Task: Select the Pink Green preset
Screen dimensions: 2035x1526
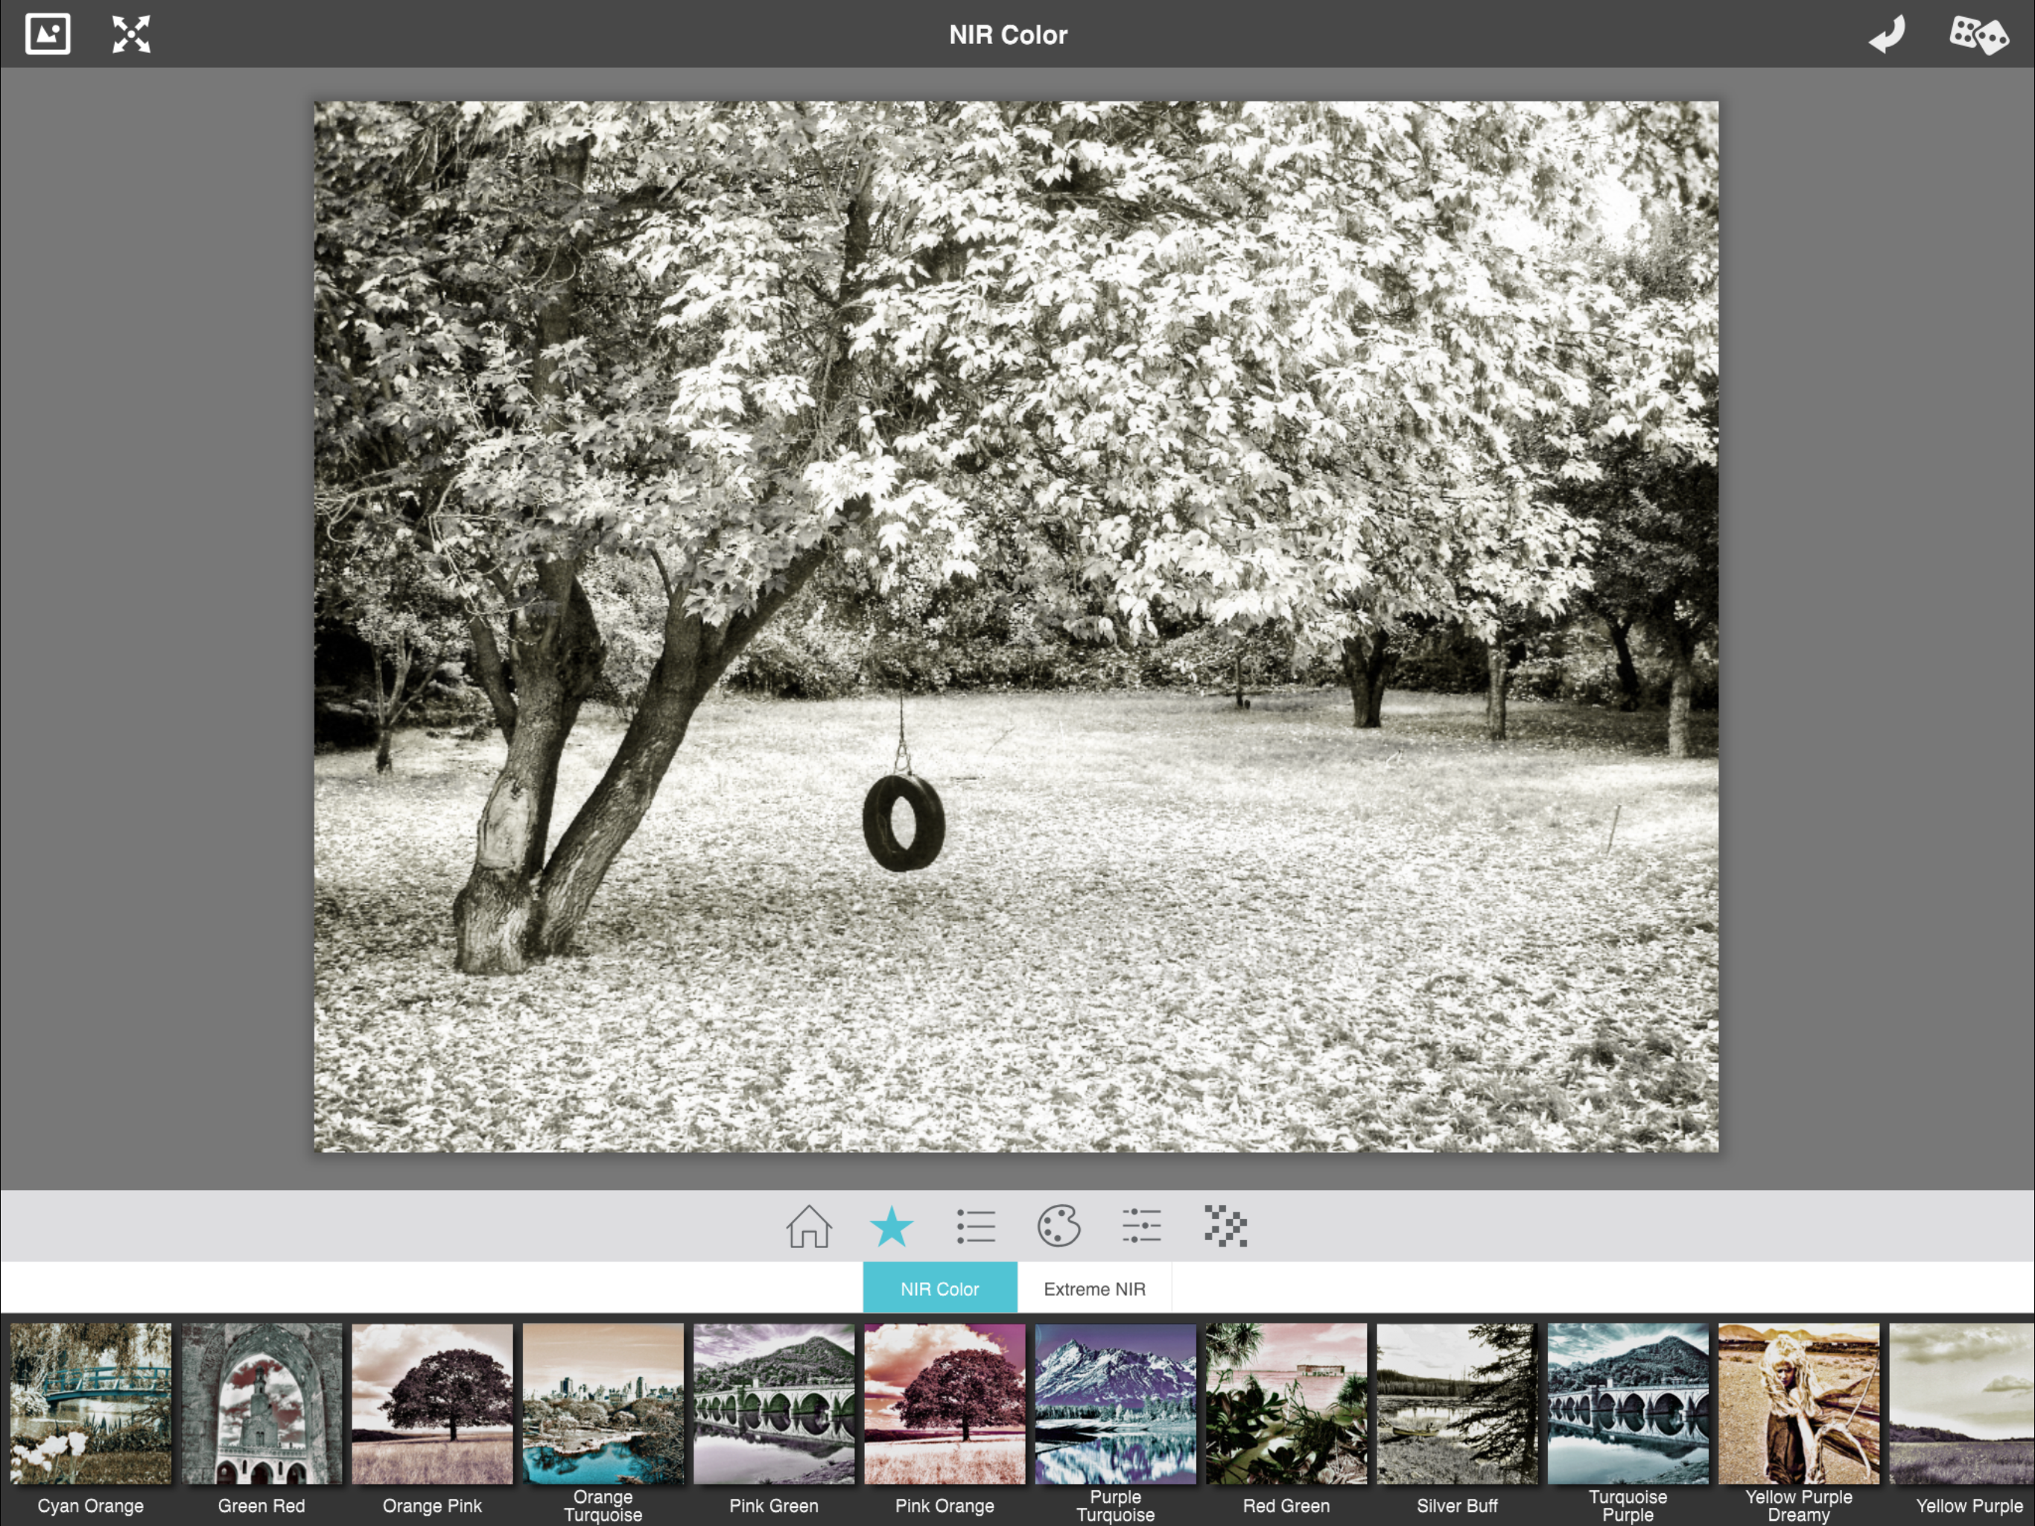Action: click(774, 1404)
